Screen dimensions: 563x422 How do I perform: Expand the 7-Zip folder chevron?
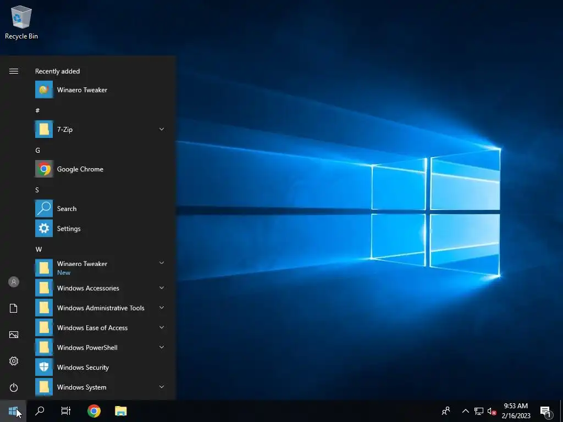coord(162,129)
